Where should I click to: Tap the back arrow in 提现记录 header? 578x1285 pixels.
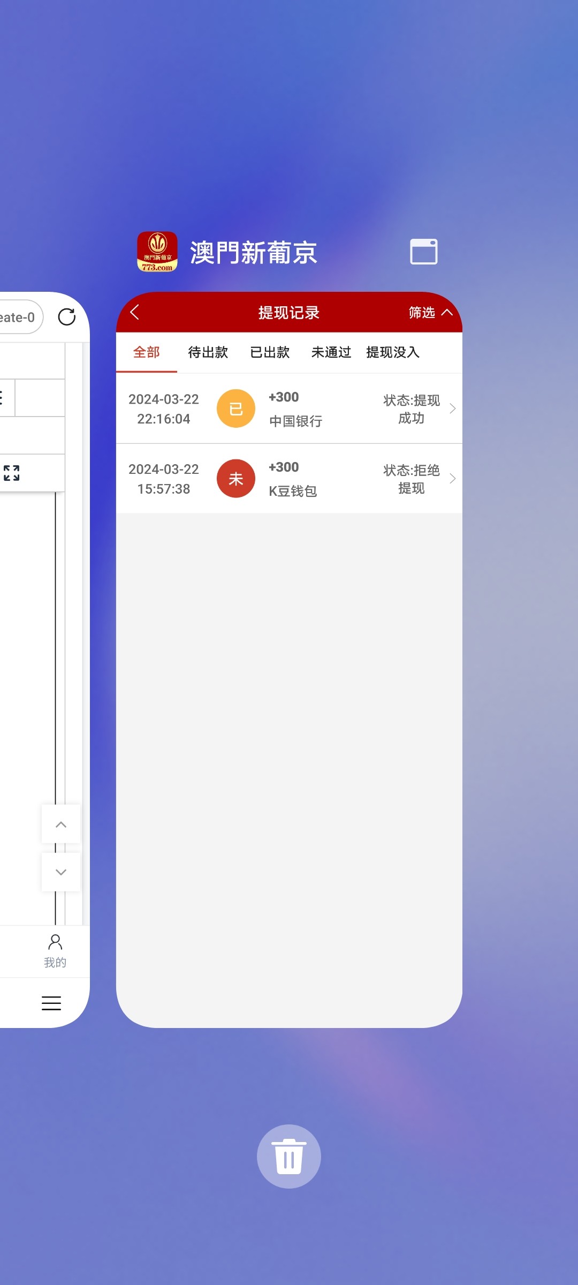click(135, 312)
